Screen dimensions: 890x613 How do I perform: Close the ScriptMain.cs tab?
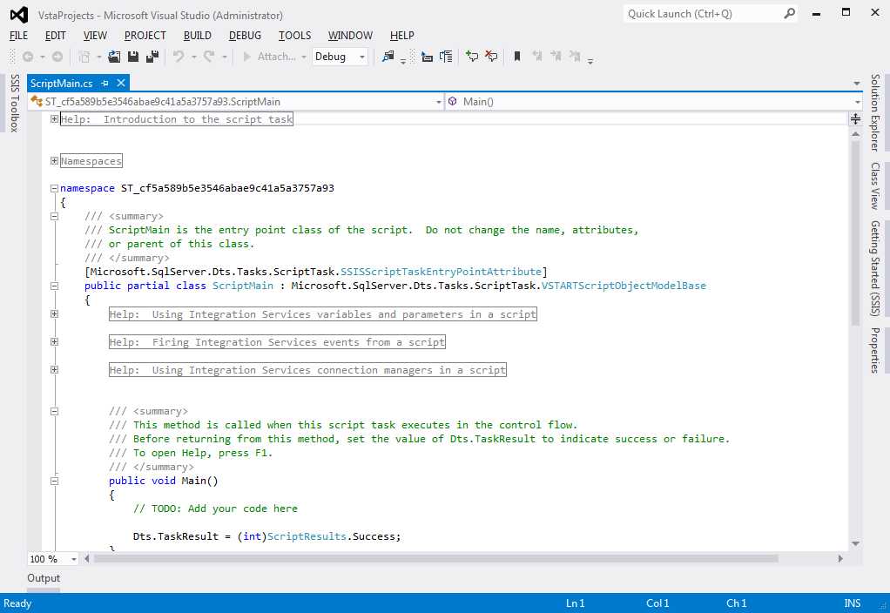pos(121,84)
